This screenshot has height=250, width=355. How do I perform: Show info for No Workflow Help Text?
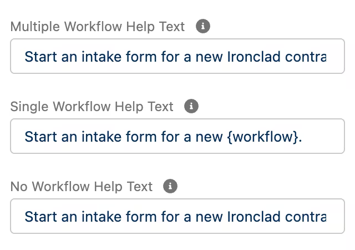pos(170,186)
